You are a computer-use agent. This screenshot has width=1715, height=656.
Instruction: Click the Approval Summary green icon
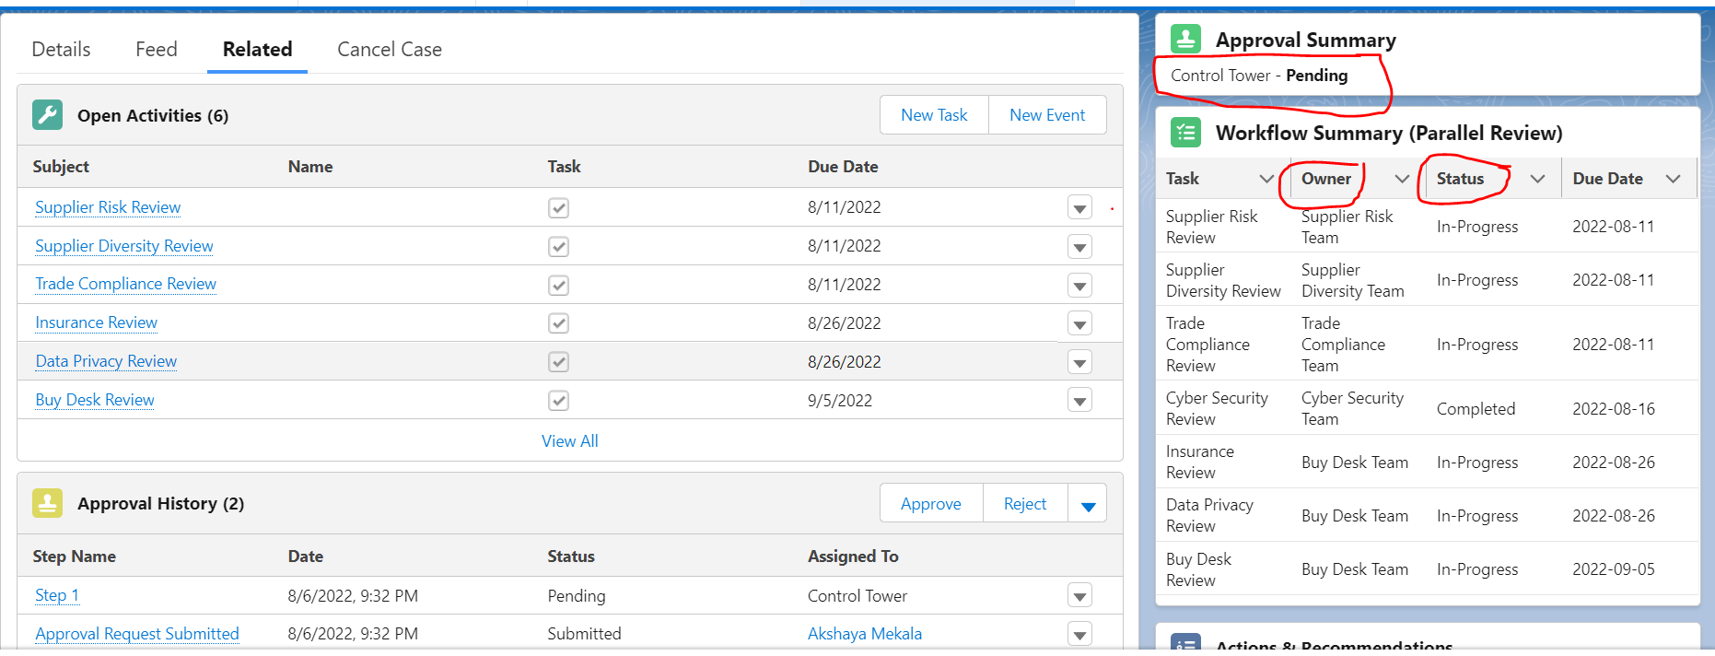click(x=1185, y=40)
